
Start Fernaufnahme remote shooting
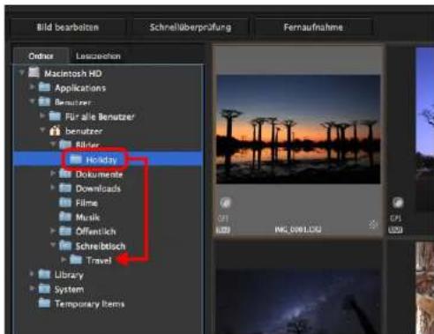pos(313,27)
